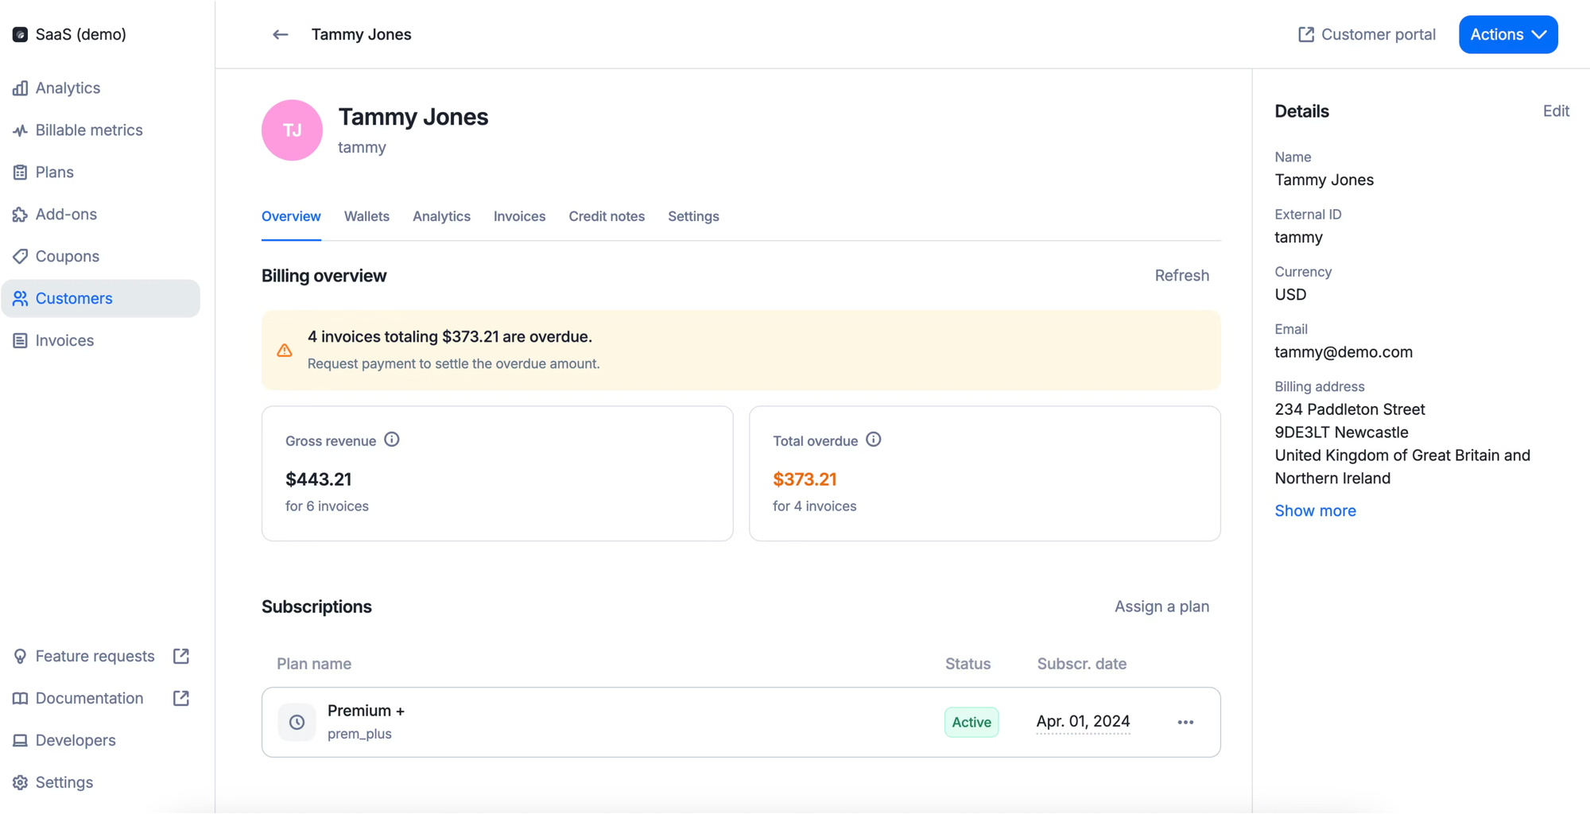
Task: Switch to the Wallets tab
Action: pos(366,216)
